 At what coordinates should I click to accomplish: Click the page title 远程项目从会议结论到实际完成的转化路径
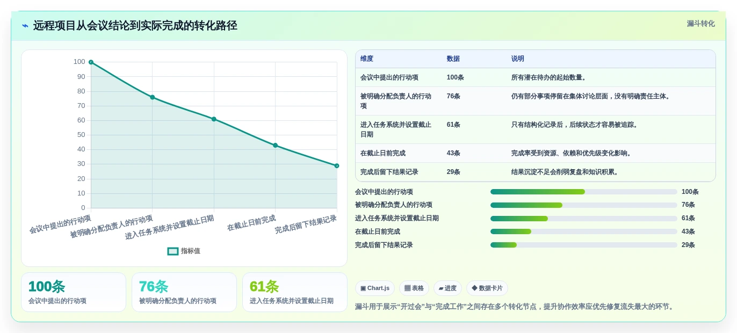tap(135, 26)
